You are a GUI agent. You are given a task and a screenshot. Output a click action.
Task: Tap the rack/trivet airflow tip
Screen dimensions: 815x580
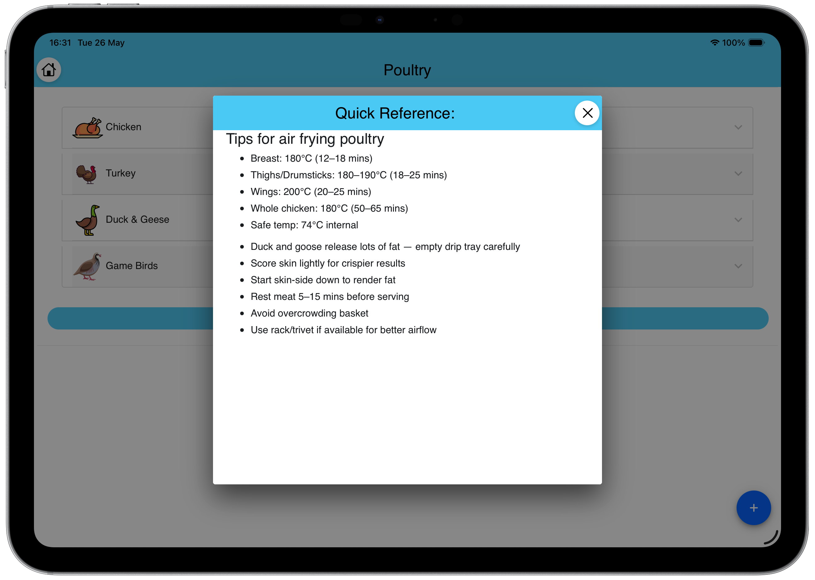343,330
